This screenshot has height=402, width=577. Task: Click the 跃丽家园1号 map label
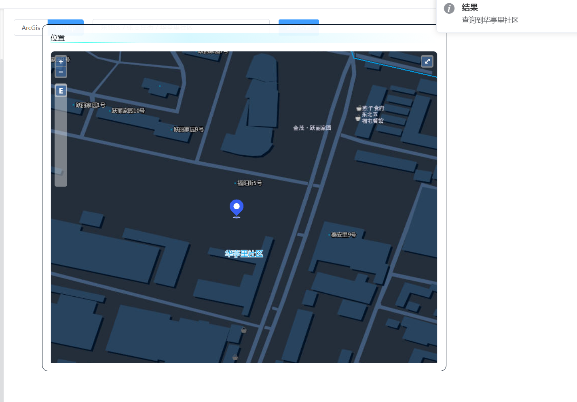click(91, 105)
